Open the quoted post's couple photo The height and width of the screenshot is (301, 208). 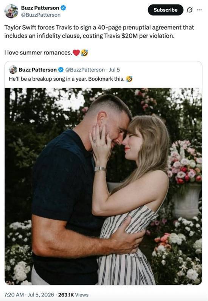[103, 186]
